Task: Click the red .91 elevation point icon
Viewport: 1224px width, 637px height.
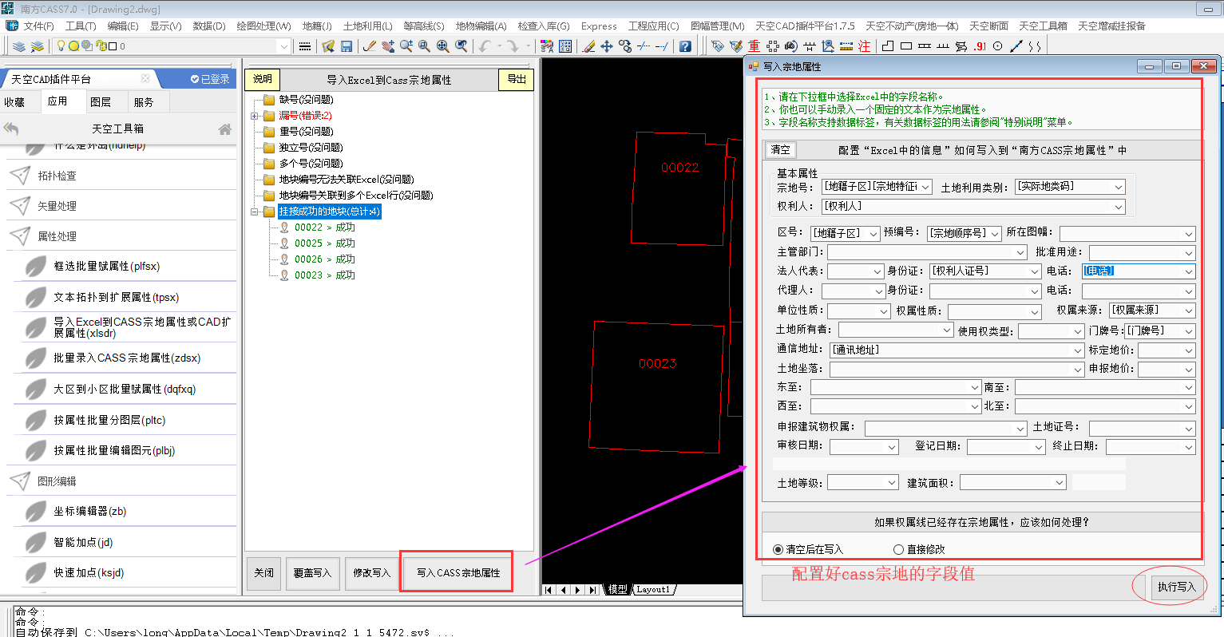Action: point(980,46)
